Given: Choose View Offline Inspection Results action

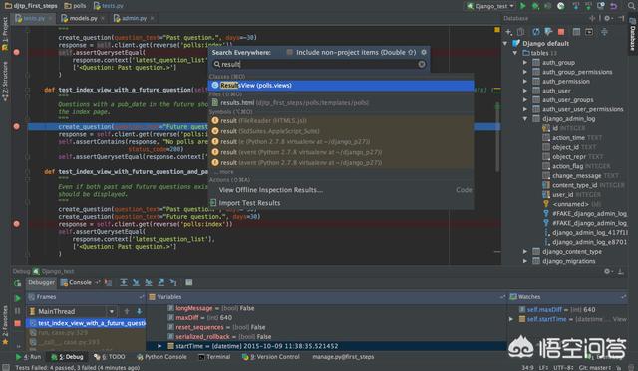Looking at the screenshot, I should click(341, 190).
